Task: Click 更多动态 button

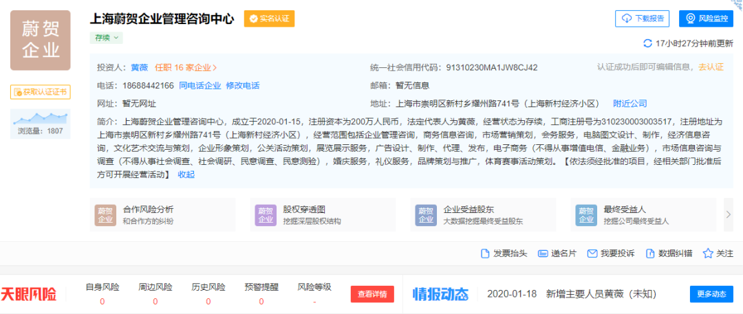Action: coord(712,293)
